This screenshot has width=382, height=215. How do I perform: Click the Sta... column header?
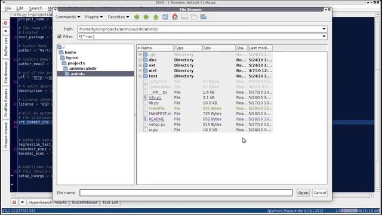241,48
